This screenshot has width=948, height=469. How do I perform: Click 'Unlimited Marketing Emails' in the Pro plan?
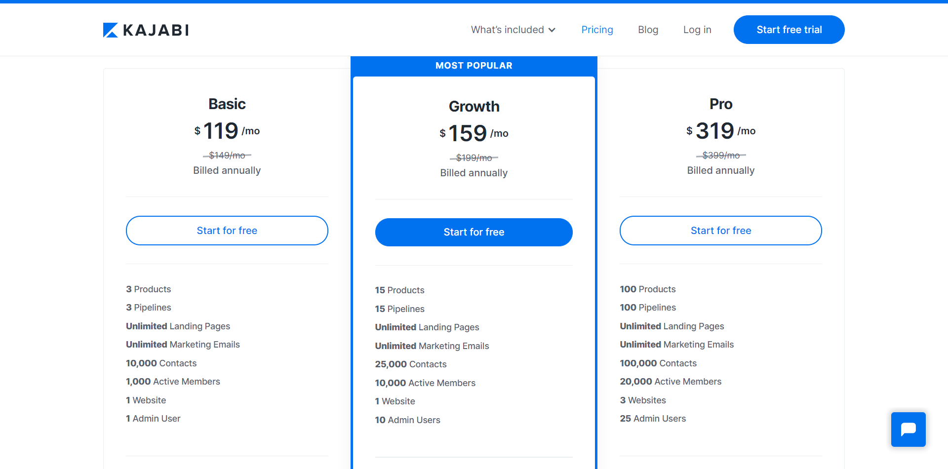677,345
